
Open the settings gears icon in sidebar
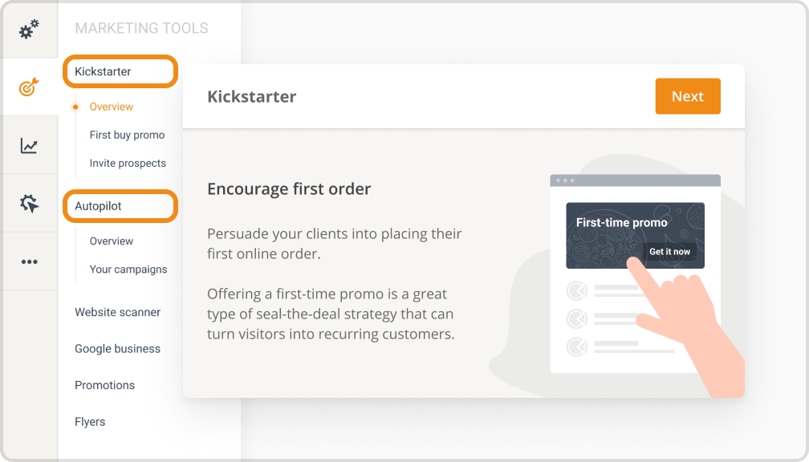pos(29,30)
